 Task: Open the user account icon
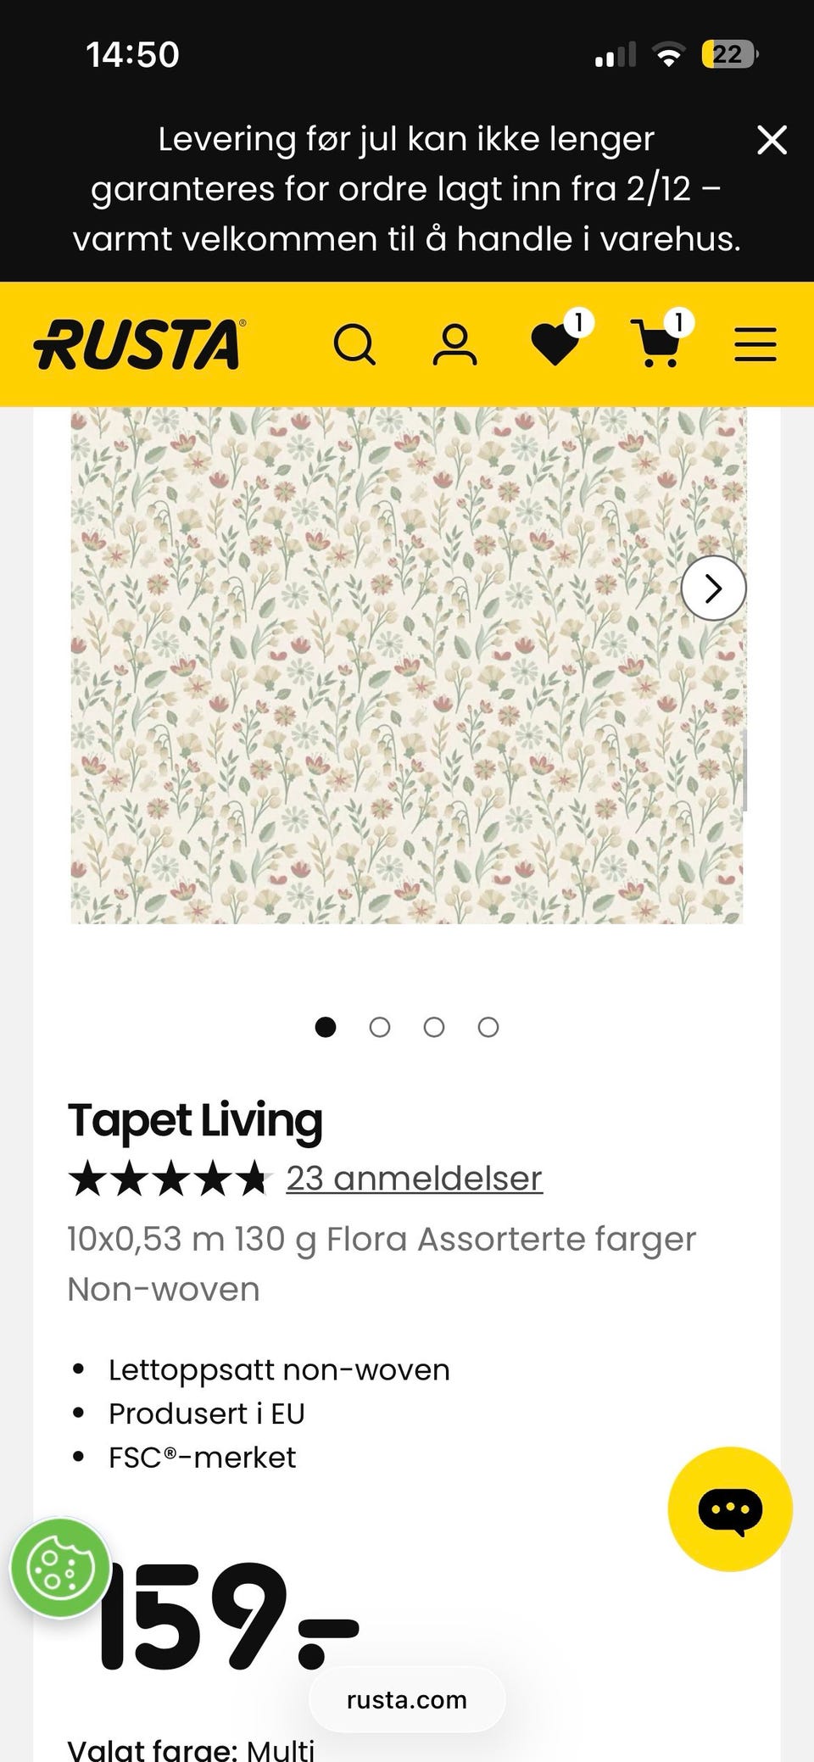click(x=455, y=345)
